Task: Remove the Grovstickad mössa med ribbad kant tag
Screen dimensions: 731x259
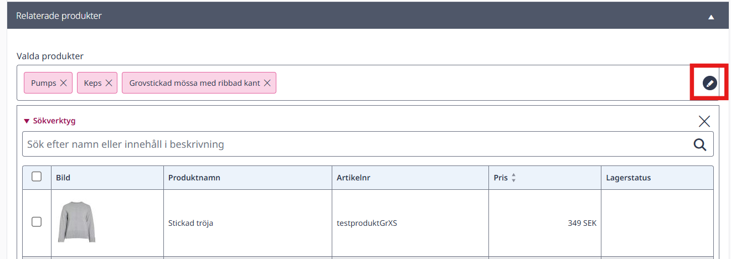Action: point(267,83)
